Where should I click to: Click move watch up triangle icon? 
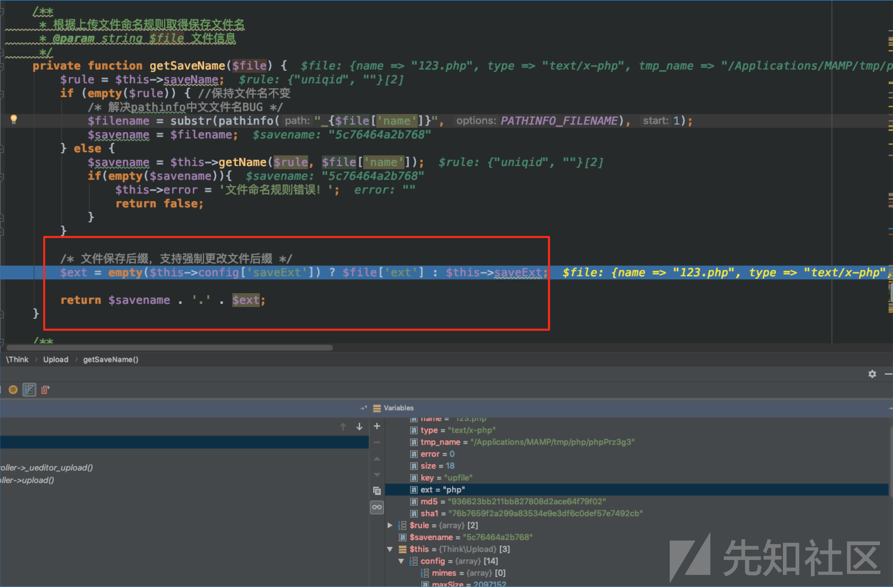coord(377,459)
